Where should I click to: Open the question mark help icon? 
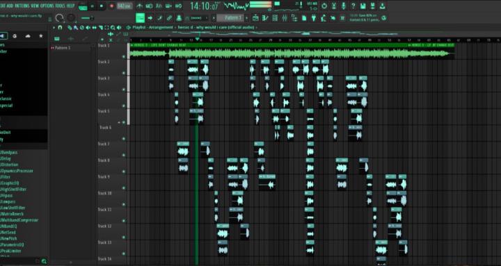click(x=353, y=6)
